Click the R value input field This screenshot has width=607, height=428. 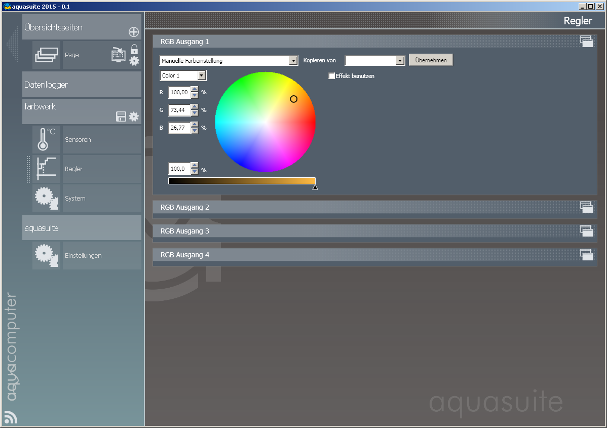[x=180, y=92]
